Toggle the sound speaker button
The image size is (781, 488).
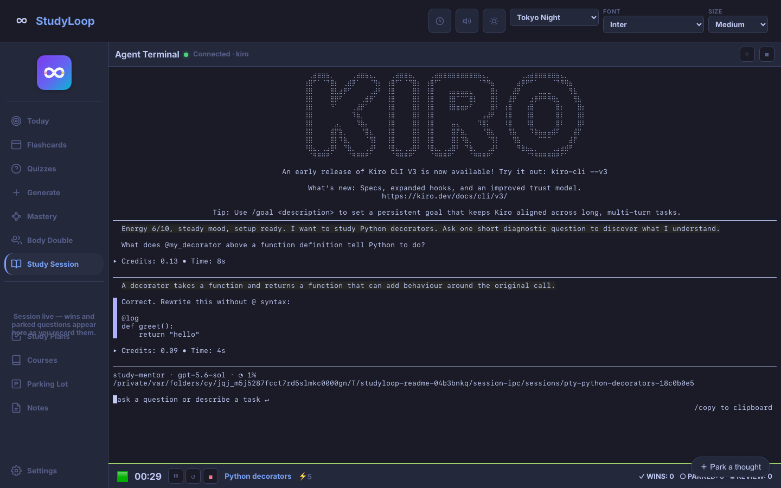pyautogui.click(x=467, y=21)
